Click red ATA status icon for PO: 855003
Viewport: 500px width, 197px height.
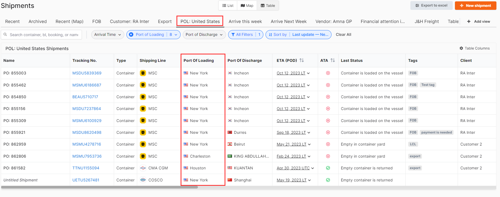click(328, 73)
